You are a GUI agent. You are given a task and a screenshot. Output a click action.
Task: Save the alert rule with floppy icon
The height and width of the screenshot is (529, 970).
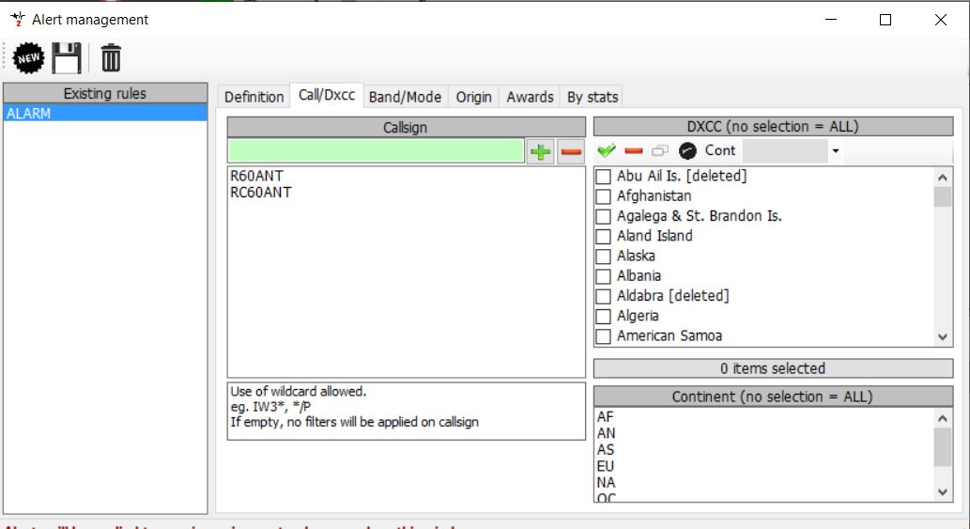pos(66,58)
